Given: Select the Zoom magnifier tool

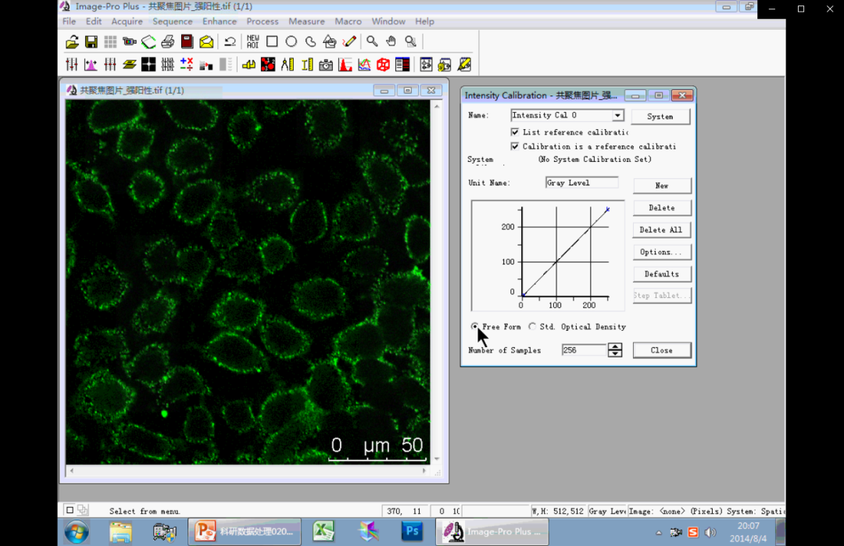Looking at the screenshot, I should coord(372,41).
